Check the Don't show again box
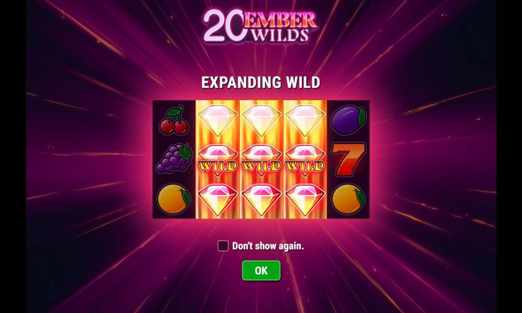522x313 pixels. [223, 246]
